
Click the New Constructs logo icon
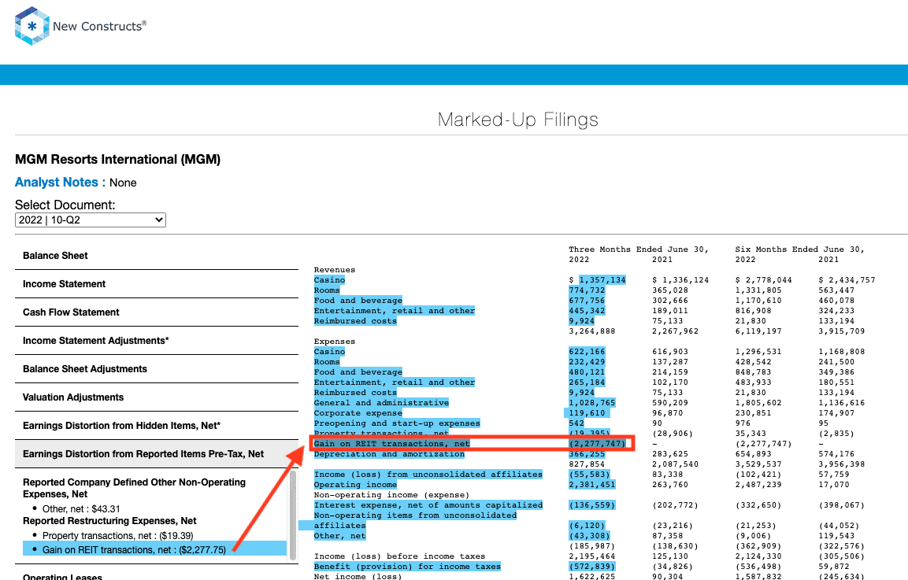click(32, 26)
